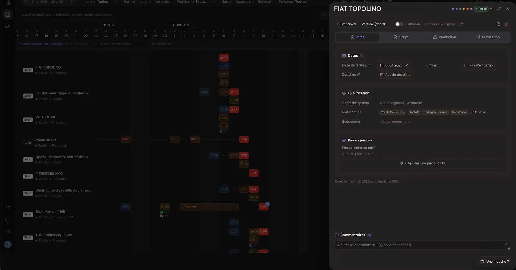Image resolution: width=516 pixels, height=270 pixels.
Task: Click the Facebook platform tag
Action: (459, 112)
